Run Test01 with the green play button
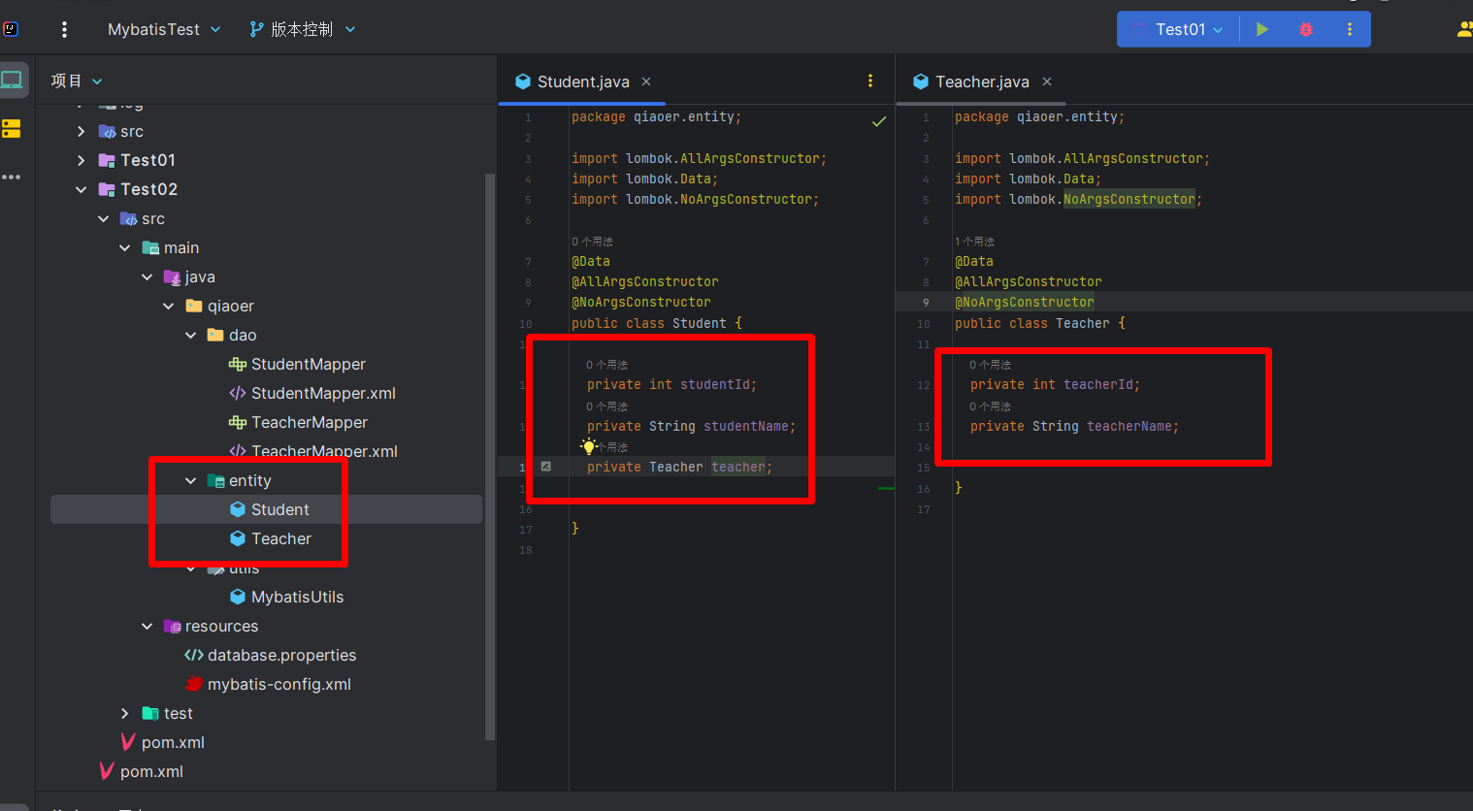The width and height of the screenshot is (1473, 811). click(1261, 29)
